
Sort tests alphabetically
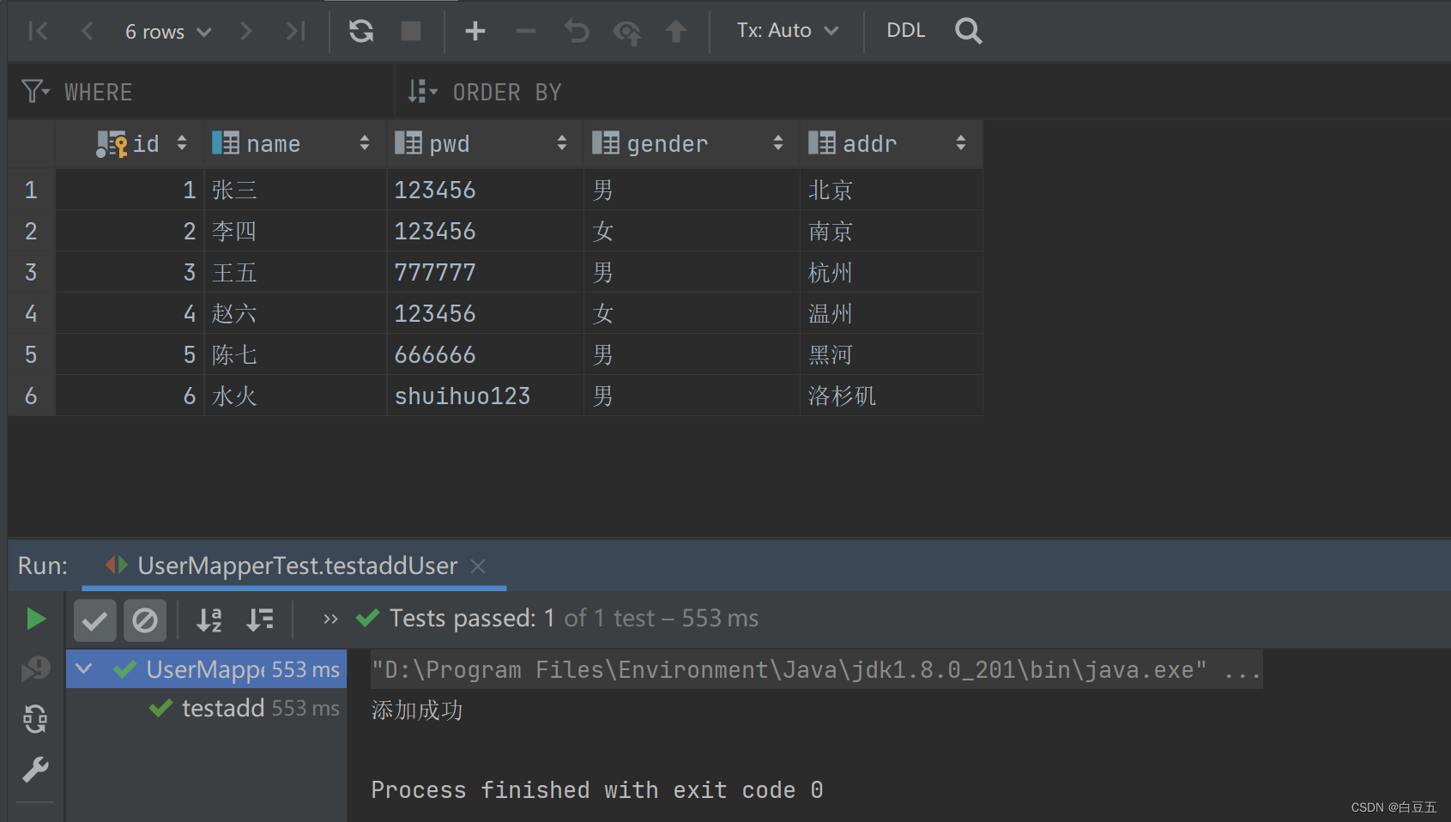(209, 620)
